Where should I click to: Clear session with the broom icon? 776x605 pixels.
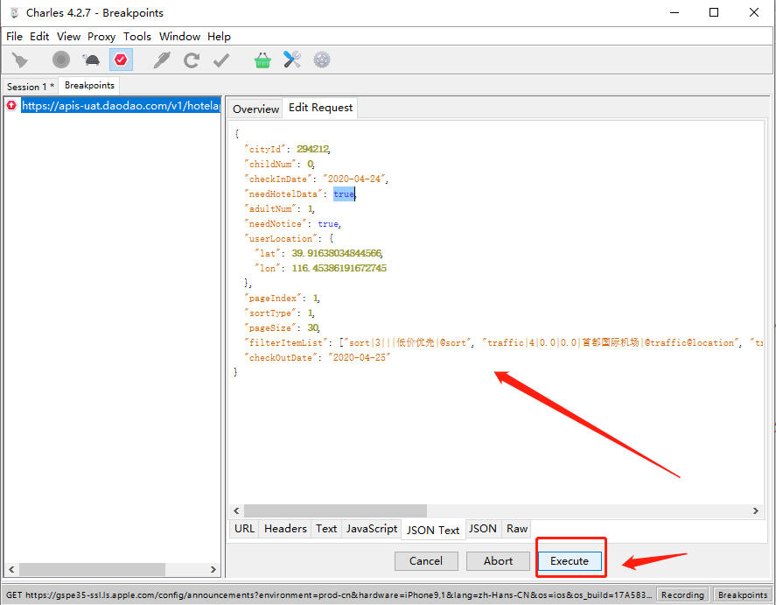click(20, 60)
